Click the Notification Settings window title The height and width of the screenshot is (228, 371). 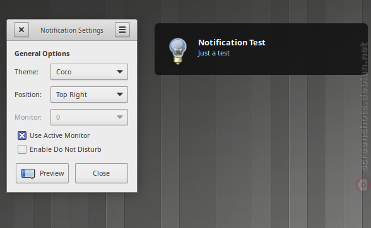[x=72, y=30]
